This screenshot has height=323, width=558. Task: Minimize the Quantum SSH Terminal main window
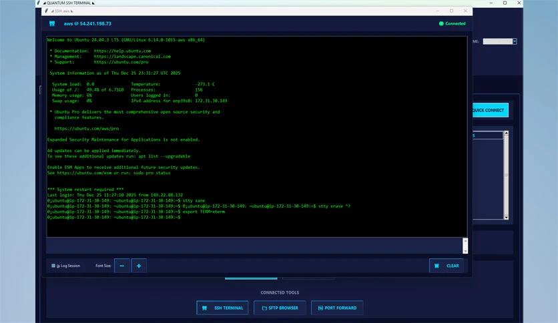click(x=491, y=3)
